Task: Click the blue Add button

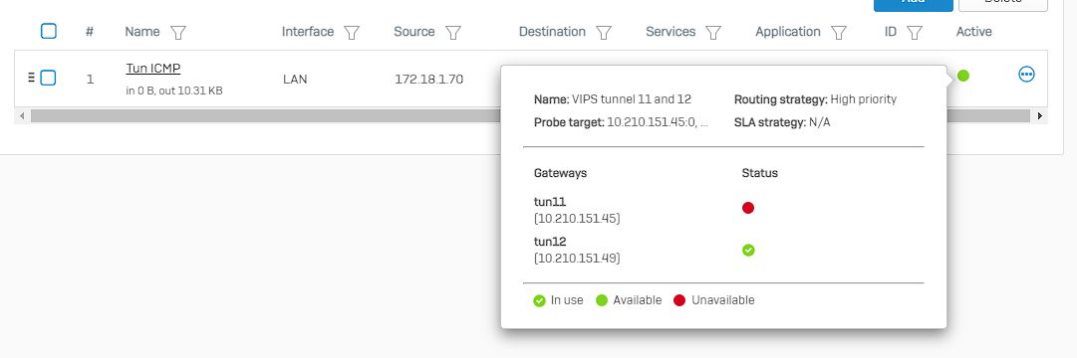Action: pyautogui.click(x=913, y=4)
